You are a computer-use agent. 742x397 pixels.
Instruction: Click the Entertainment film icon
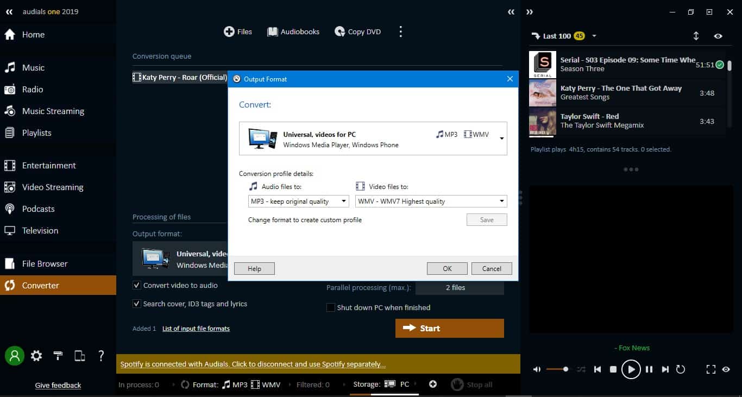pyautogui.click(x=10, y=166)
